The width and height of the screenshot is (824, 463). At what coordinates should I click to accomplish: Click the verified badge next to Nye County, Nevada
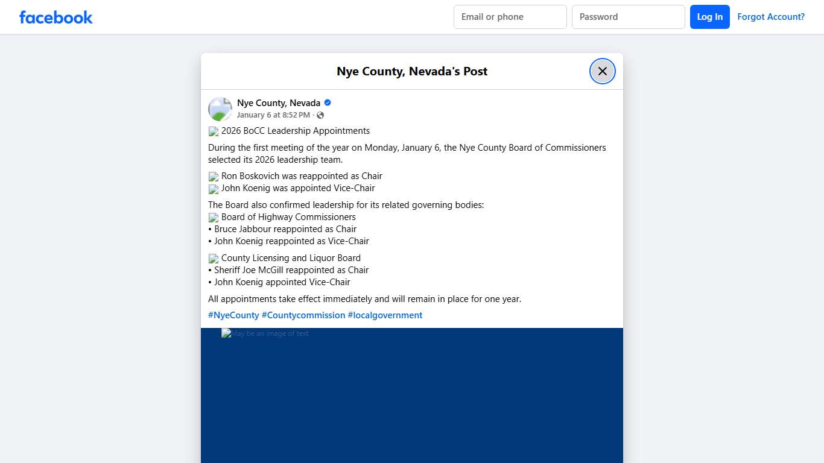(327, 102)
